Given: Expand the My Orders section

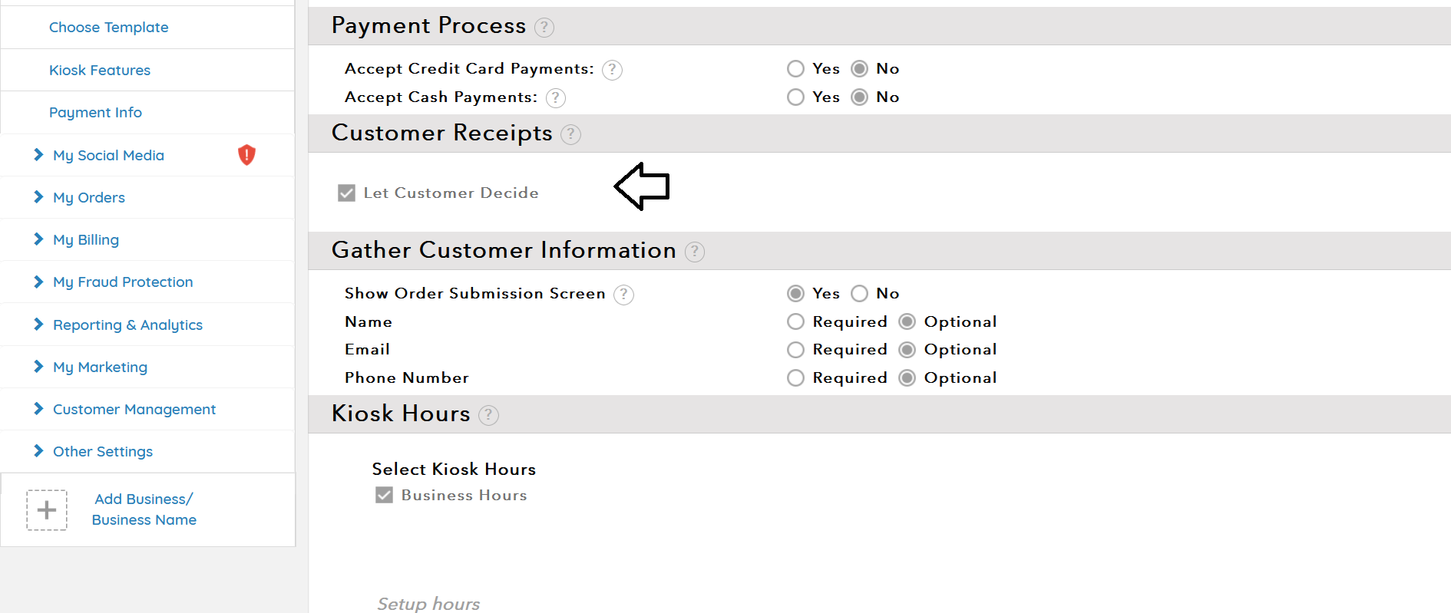Looking at the screenshot, I should [89, 197].
